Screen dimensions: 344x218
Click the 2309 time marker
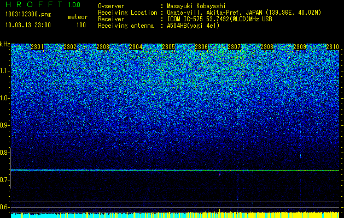pyautogui.click(x=300, y=47)
